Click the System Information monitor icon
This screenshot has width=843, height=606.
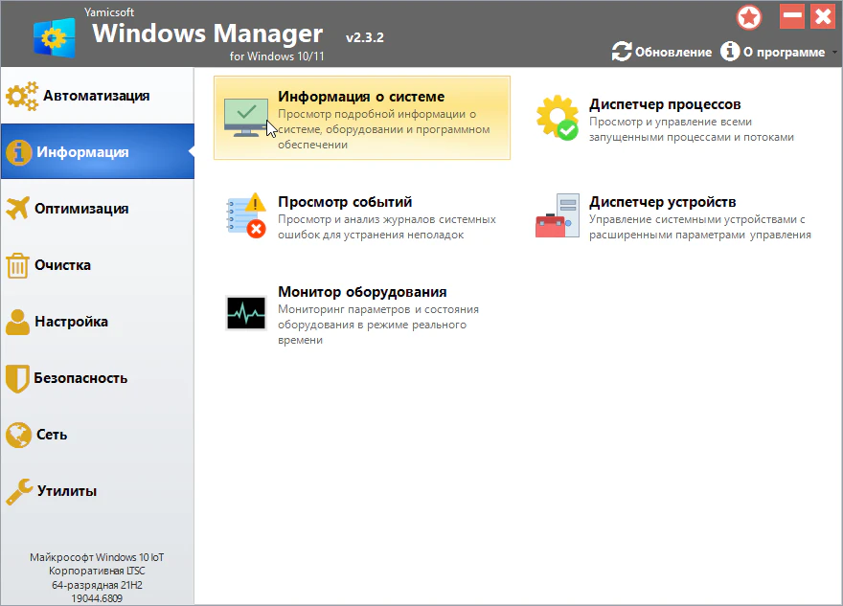click(x=245, y=118)
